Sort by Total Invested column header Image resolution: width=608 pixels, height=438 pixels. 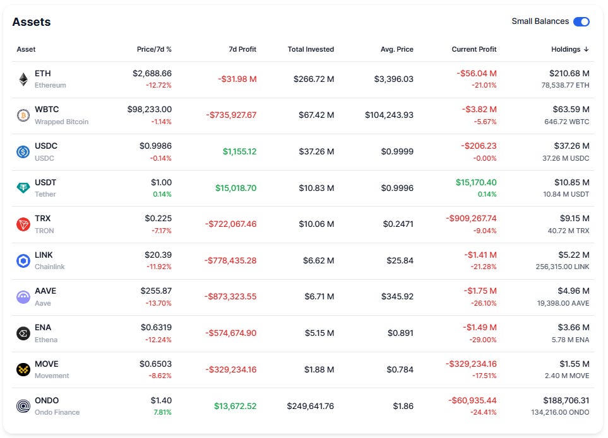[x=311, y=49]
